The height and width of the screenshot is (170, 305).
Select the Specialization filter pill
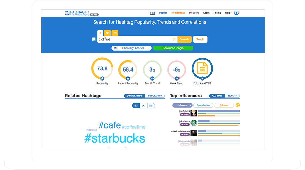point(203,105)
